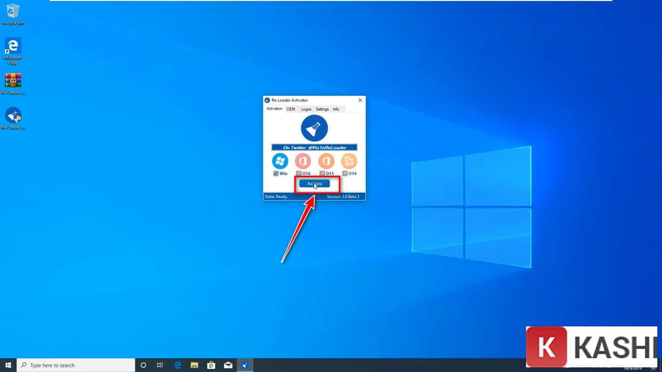Tick the O15 checkbox
The width and height of the screenshot is (662, 372).
tap(322, 173)
